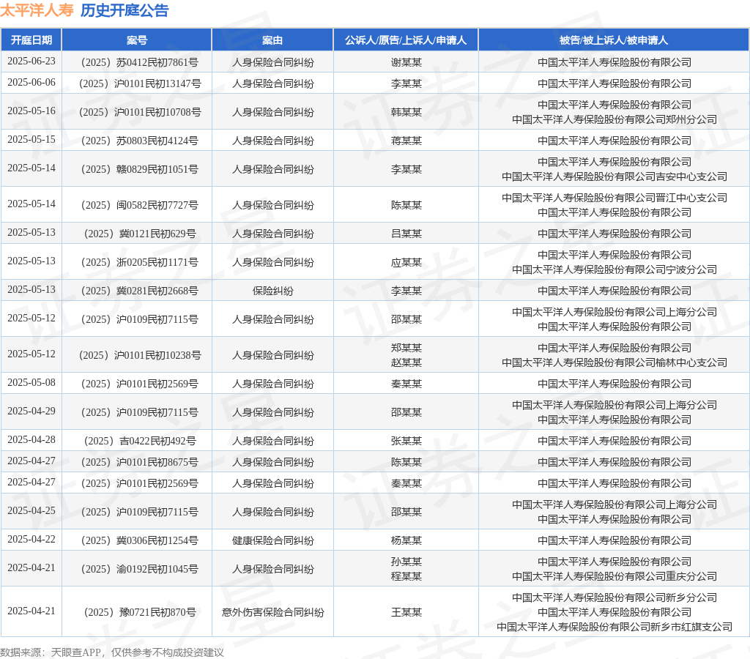The image size is (750, 659).
Task: Click plaintiff 蒋某某
Action: (406, 141)
